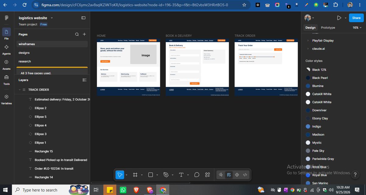Screen dimensions: 366x195
Task: Open shape tools dropdown arrow
Action: (x=157, y=175)
